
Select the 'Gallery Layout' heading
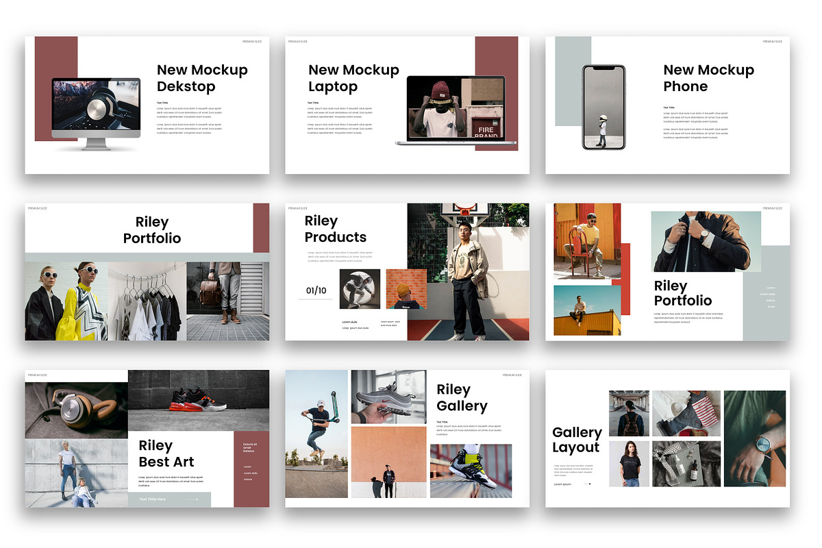[x=577, y=440]
